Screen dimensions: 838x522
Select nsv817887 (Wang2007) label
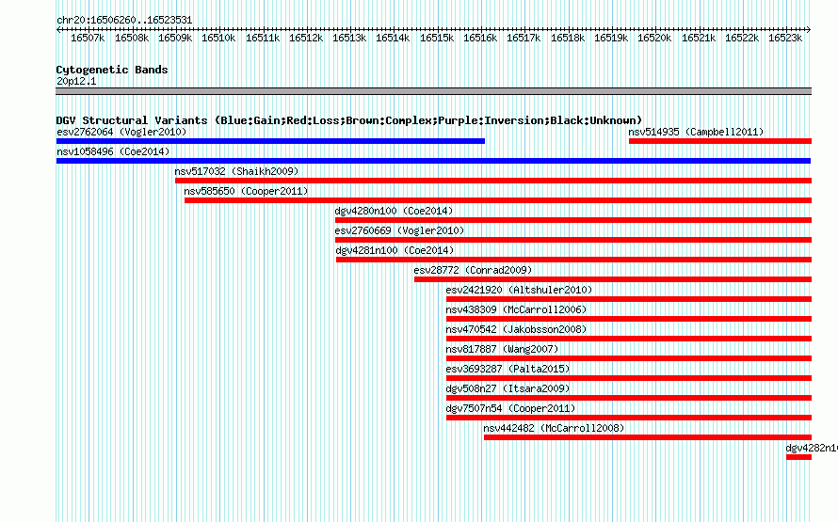502,349
